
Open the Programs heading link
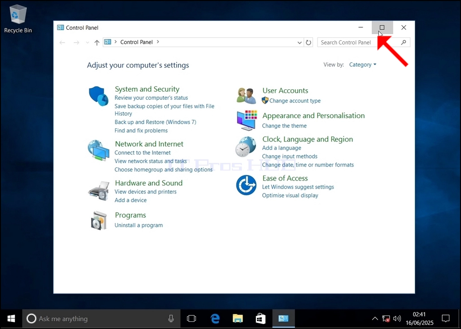[130, 215]
